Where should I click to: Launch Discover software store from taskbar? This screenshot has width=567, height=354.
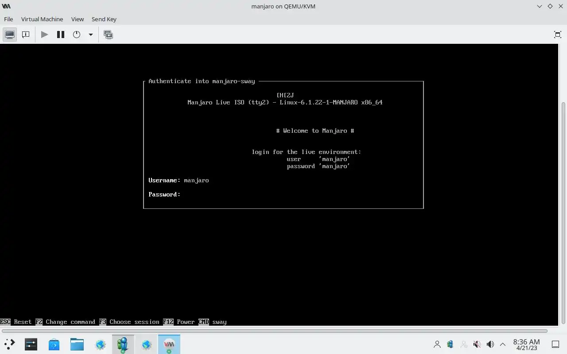click(x=54, y=344)
